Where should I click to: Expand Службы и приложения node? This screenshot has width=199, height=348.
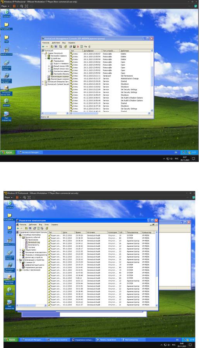tap(17, 270)
